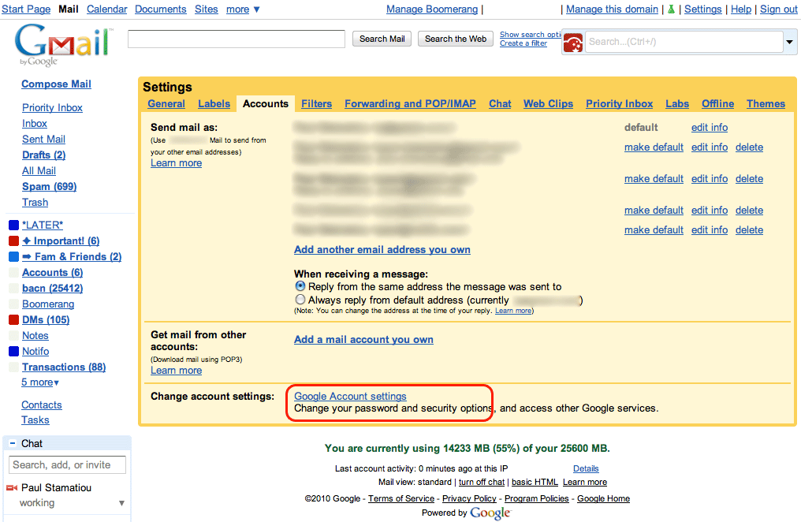Open the Boomerang label in the sidebar
The width and height of the screenshot is (801, 522).
tap(48, 304)
